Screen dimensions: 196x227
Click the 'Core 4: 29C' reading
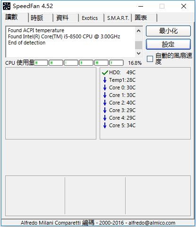coord(122,118)
